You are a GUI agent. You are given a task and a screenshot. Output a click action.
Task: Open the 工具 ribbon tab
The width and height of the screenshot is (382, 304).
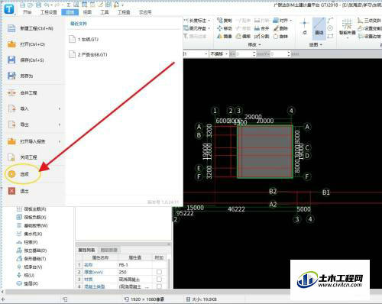105,12
